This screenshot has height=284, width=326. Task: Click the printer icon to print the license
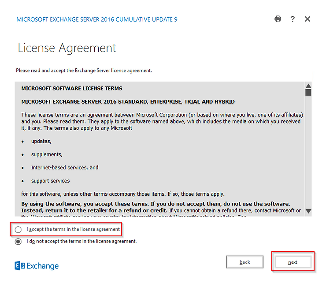click(278, 19)
